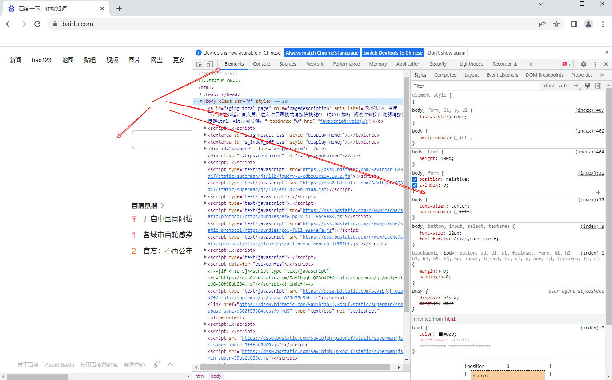Select the Event Listeners tab
612x380 pixels.
click(502, 75)
